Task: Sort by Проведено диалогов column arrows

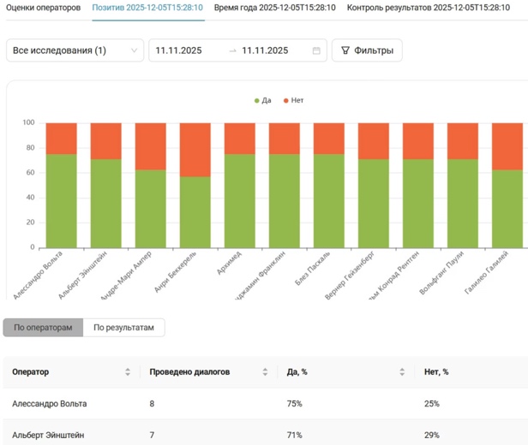Action: (x=265, y=371)
